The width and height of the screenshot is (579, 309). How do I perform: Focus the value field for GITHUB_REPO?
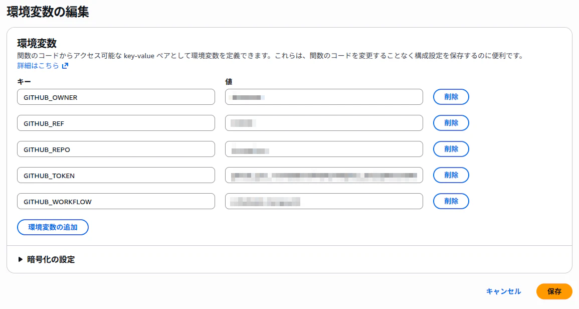pos(324,149)
